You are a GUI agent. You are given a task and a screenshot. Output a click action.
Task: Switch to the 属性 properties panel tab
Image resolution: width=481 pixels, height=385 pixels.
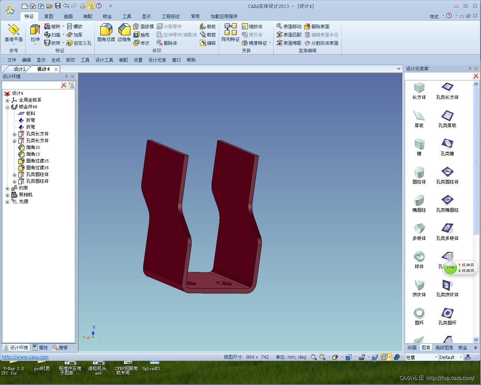pos(41,348)
